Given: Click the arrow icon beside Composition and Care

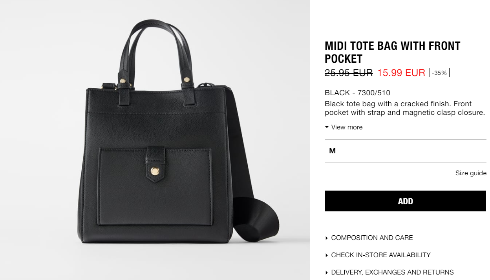Looking at the screenshot, I should [x=326, y=238].
